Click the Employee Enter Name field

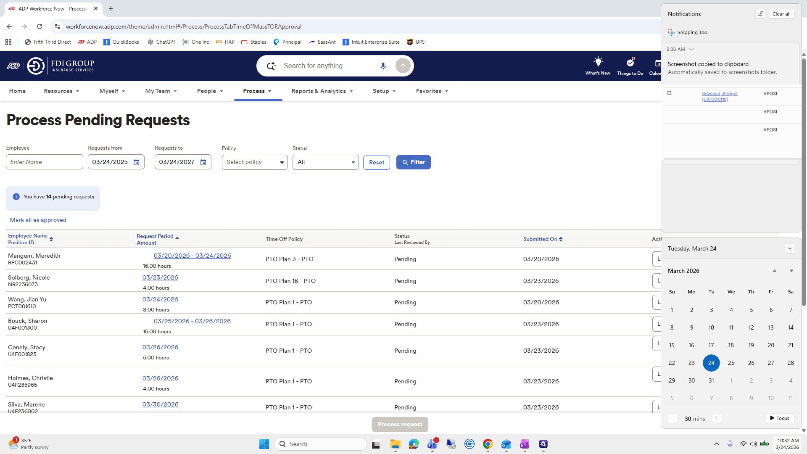pyautogui.click(x=45, y=162)
